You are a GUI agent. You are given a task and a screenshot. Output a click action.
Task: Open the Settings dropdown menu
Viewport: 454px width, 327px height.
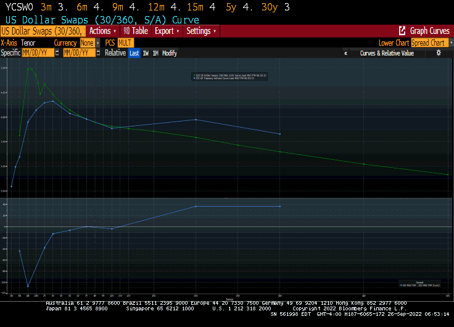pos(201,31)
